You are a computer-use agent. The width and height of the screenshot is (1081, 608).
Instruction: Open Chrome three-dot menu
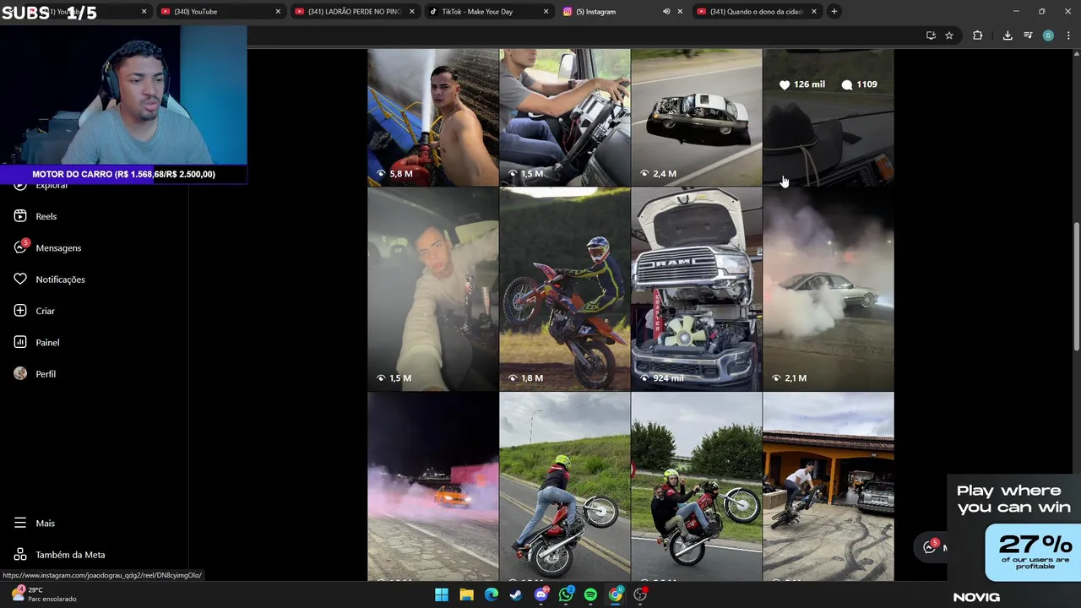(x=1068, y=35)
